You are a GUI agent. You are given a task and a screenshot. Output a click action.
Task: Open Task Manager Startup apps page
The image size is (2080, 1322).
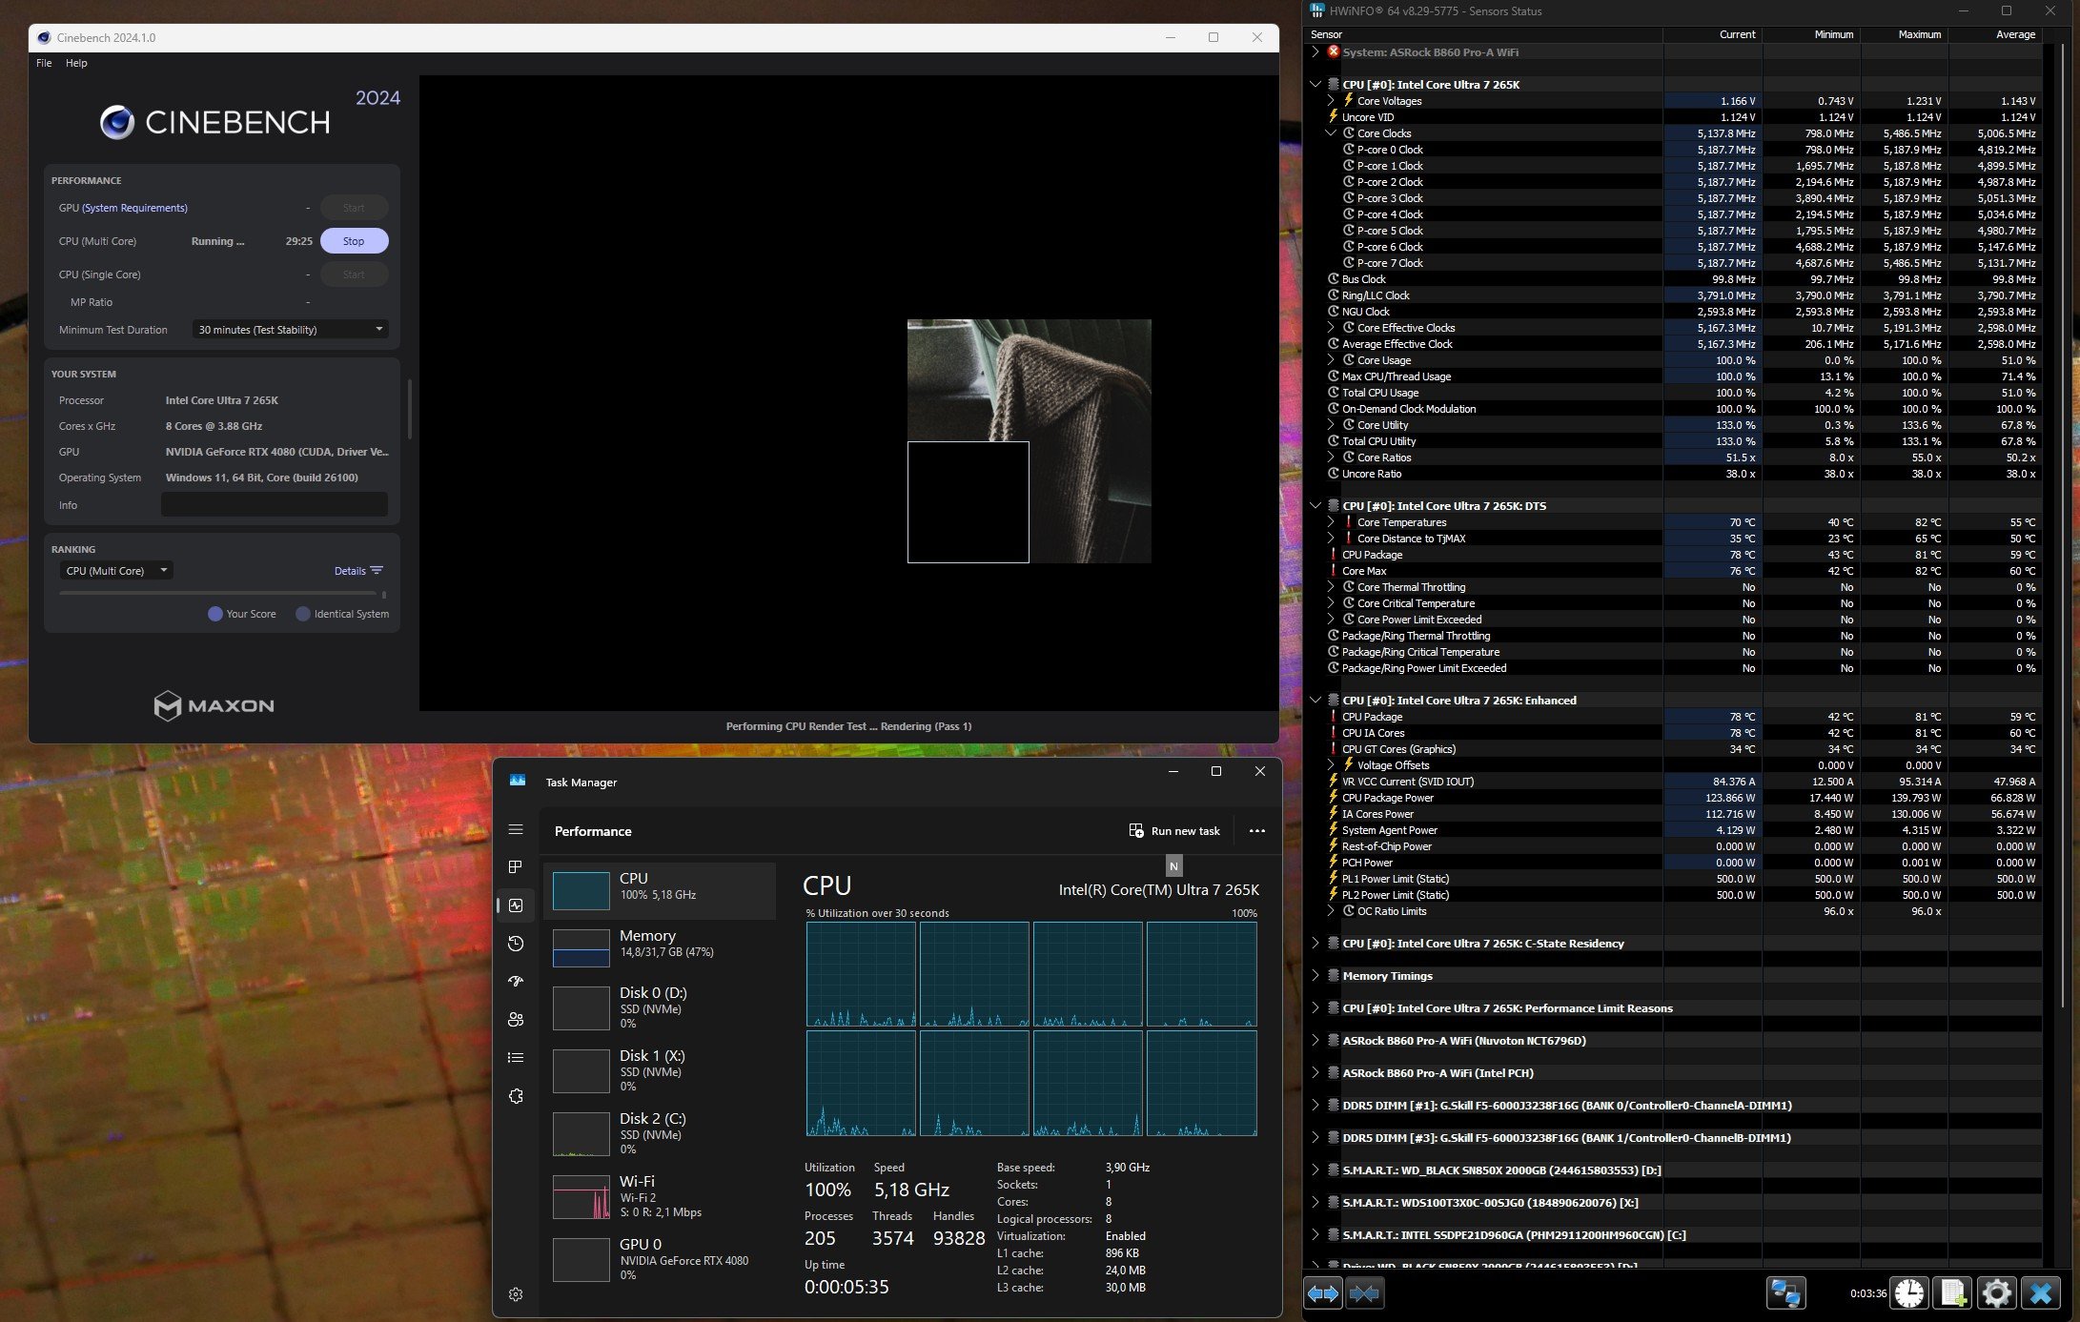516,982
